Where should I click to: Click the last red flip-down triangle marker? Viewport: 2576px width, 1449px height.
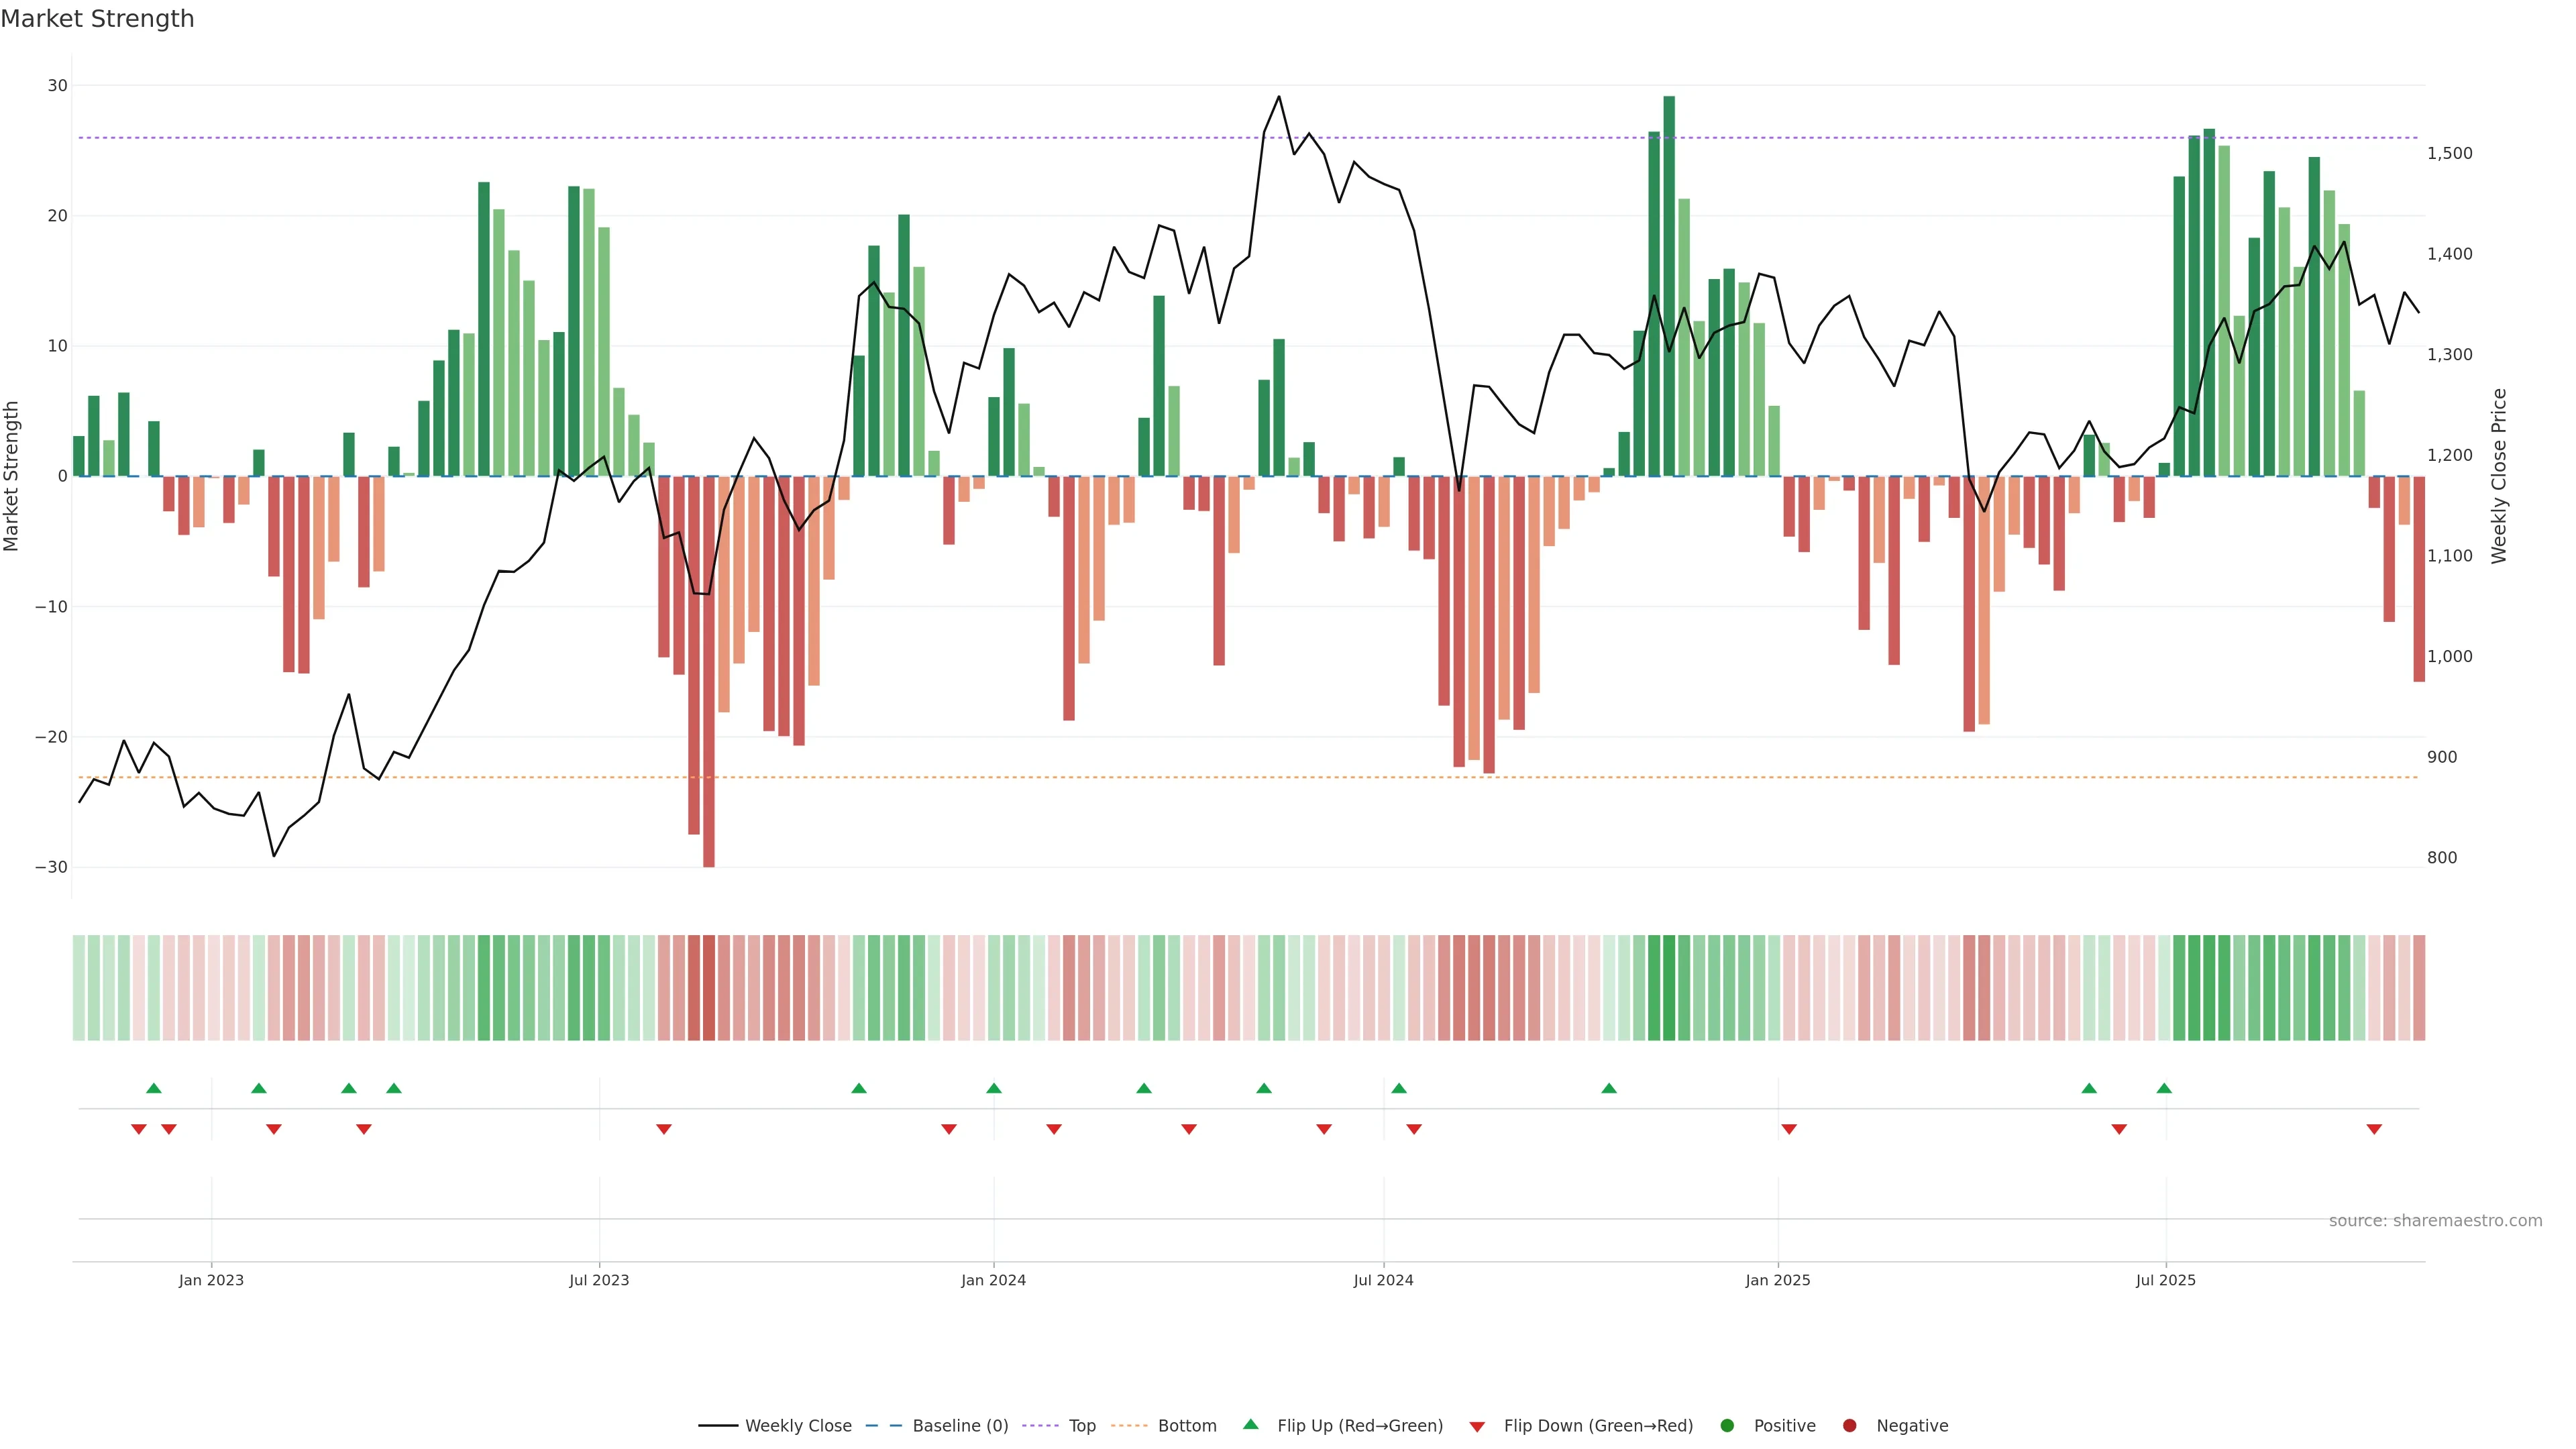[2374, 1129]
